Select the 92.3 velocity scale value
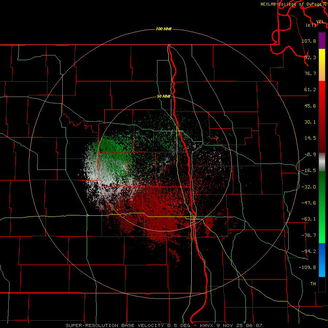The height and width of the screenshot is (328, 328). pyautogui.click(x=310, y=57)
